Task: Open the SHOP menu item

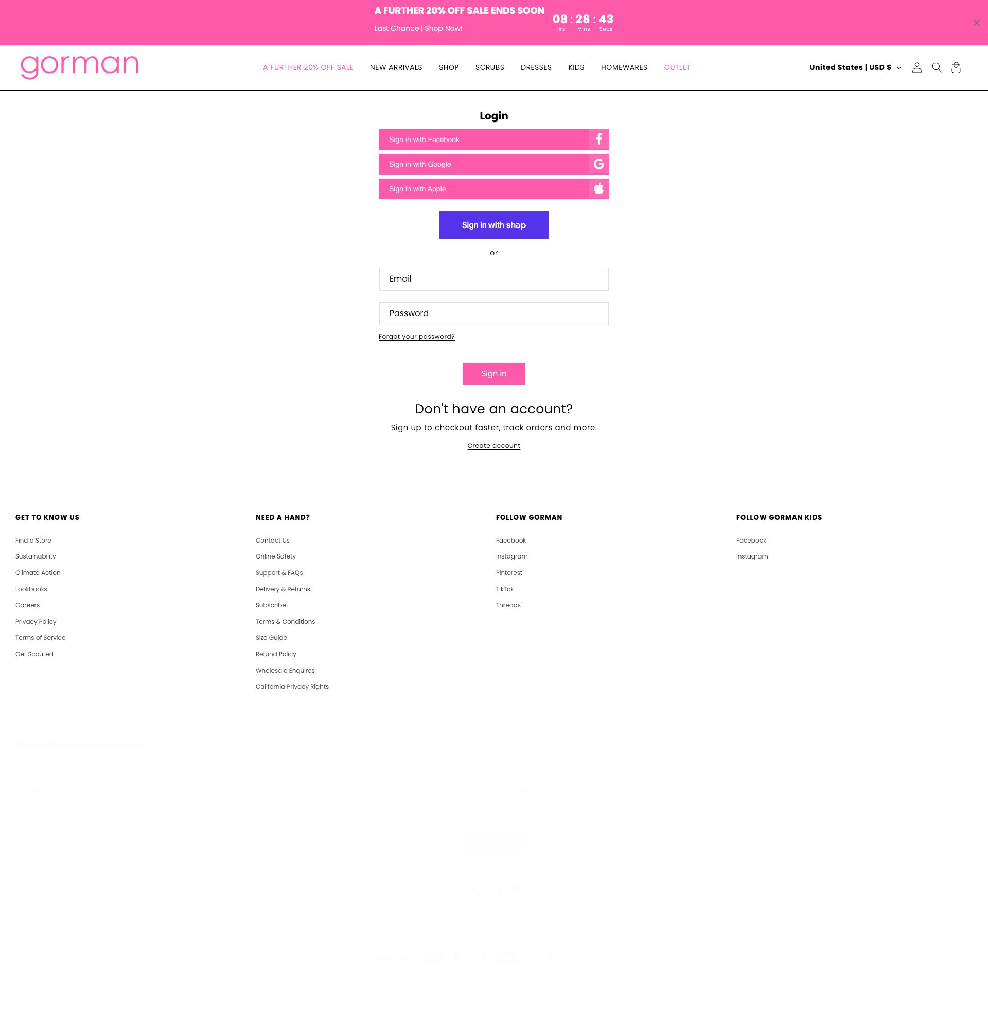Action: click(448, 67)
